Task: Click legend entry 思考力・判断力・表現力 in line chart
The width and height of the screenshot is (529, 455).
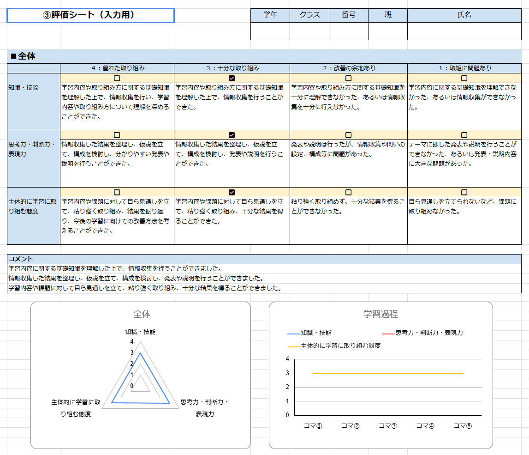Action: coord(422,333)
